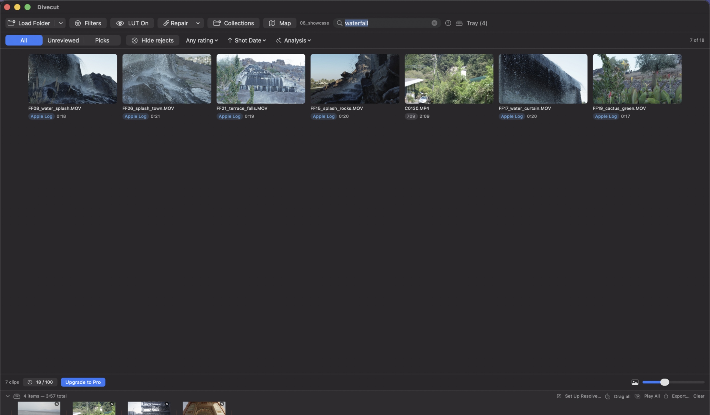The image size is (710, 415).
Task: Open the Map view
Action: point(279,23)
